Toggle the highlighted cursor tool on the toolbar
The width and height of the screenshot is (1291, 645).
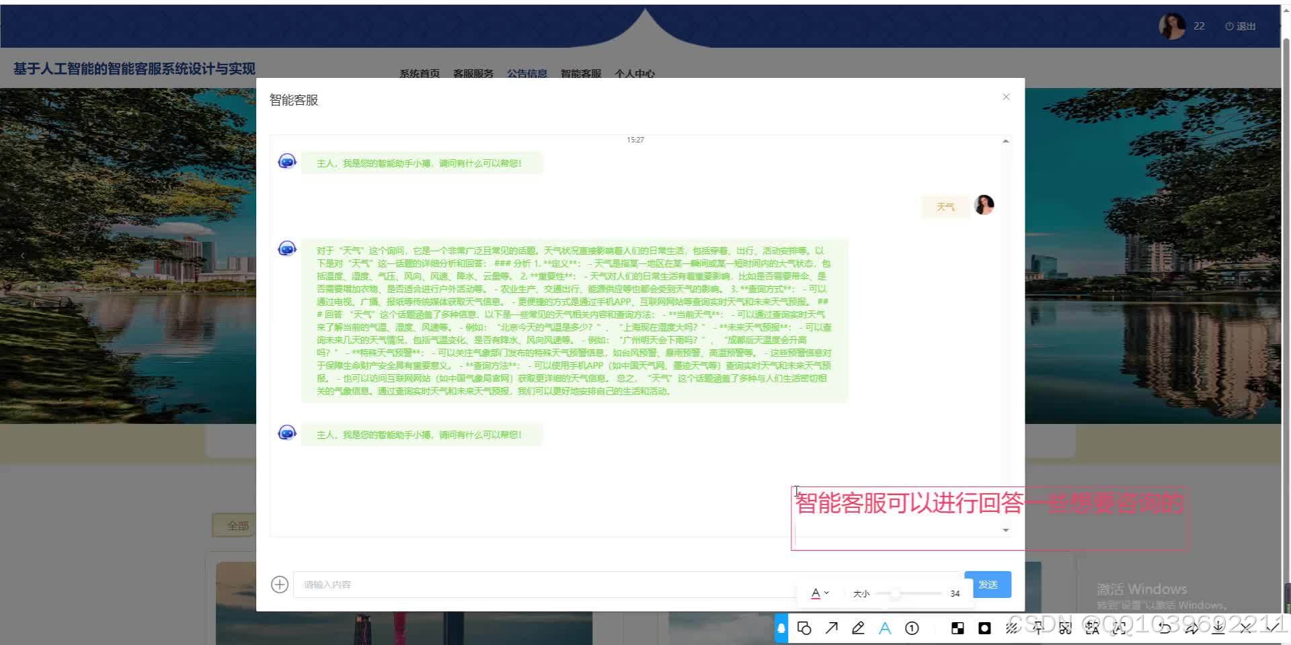(x=781, y=628)
